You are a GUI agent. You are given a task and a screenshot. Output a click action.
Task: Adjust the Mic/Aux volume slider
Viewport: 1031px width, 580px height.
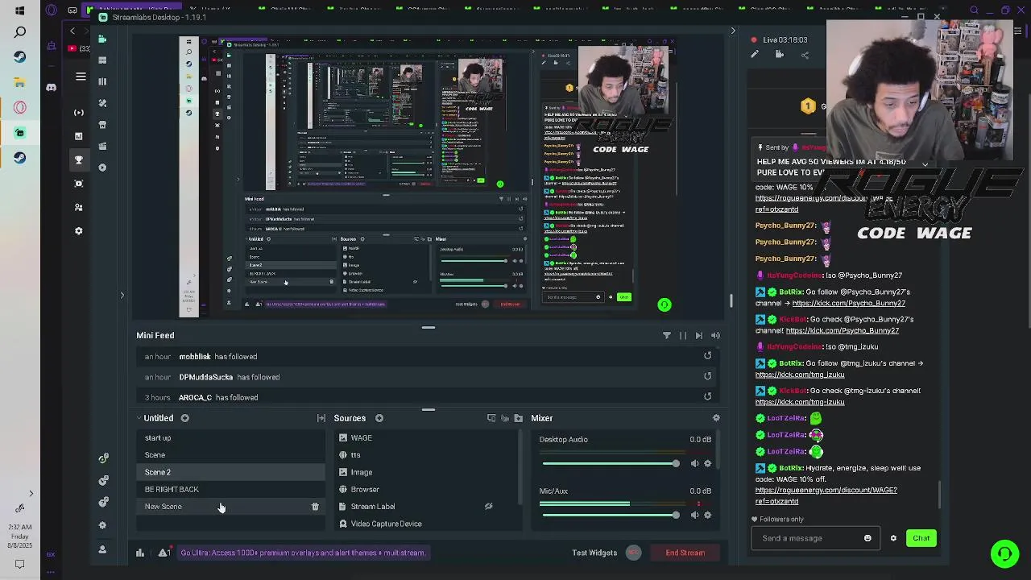611,515
